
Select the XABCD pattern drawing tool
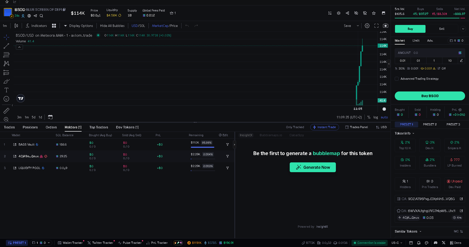click(6, 63)
